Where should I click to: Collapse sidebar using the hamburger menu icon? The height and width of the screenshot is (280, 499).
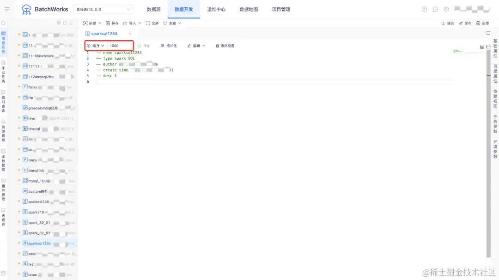(7, 9)
